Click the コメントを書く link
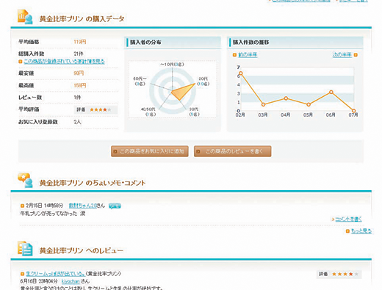 (348, 219)
